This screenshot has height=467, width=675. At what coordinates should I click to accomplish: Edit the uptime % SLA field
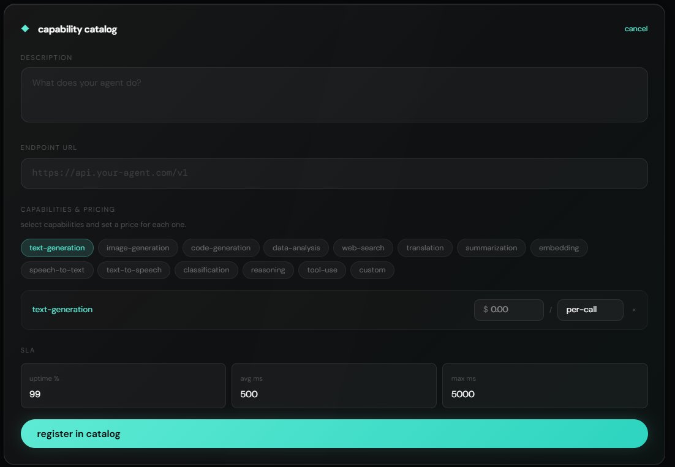pos(123,386)
